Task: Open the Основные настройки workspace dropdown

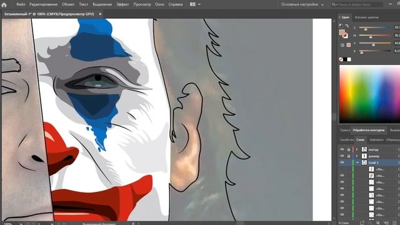Action: [x=302, y=4]
